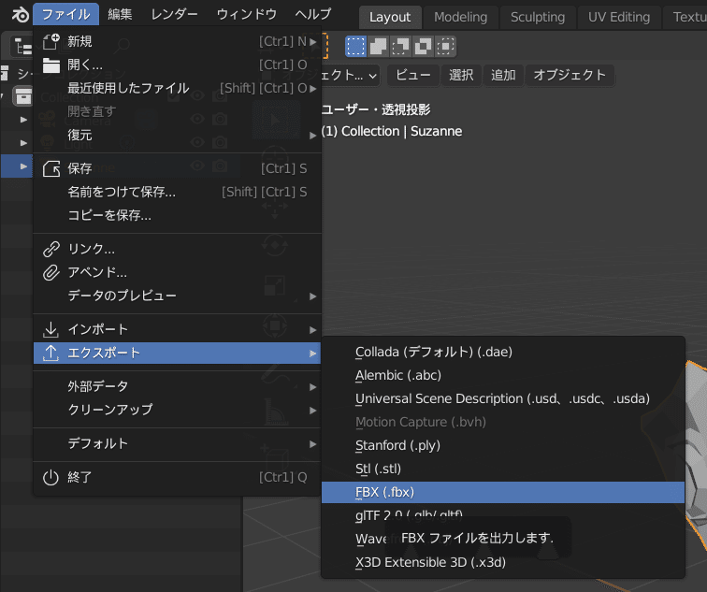Expand the 外部データ submenu

pos(177,386)
